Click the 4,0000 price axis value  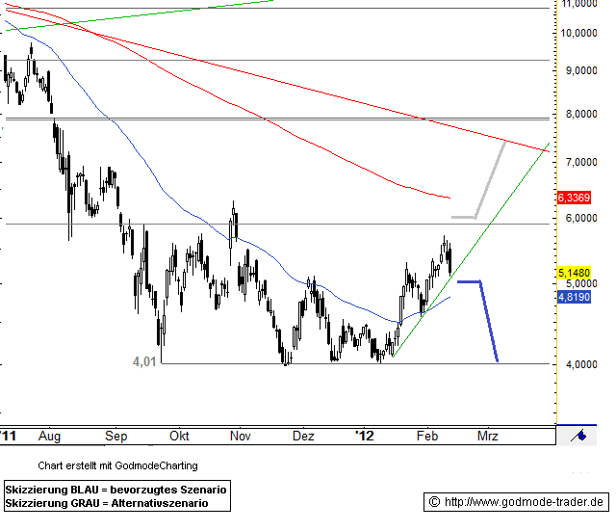pyautogui.click(x=581, y=364)
